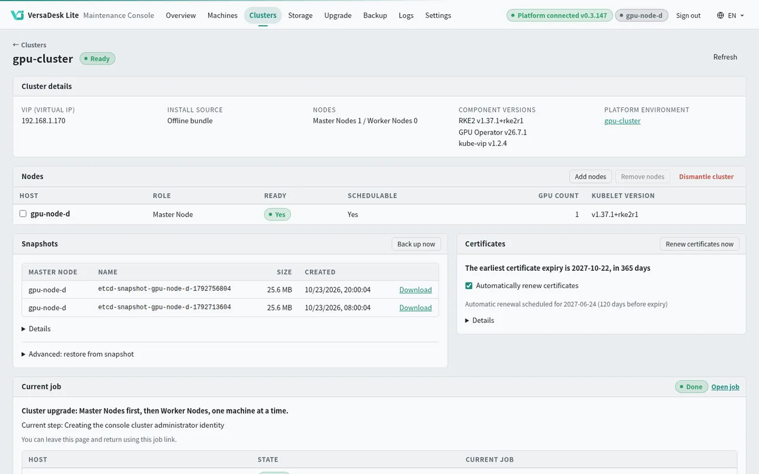This screenshot has width=759, height=474.
Task: Open the gpu-cluster platform environment link
Action: [x=623, y=121]
